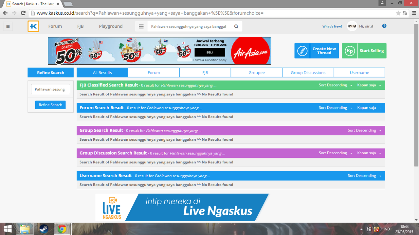This screenshot has height=235, width=419.
Task: Expand Kapan saja in Group Discussion results
Action: 369,153
